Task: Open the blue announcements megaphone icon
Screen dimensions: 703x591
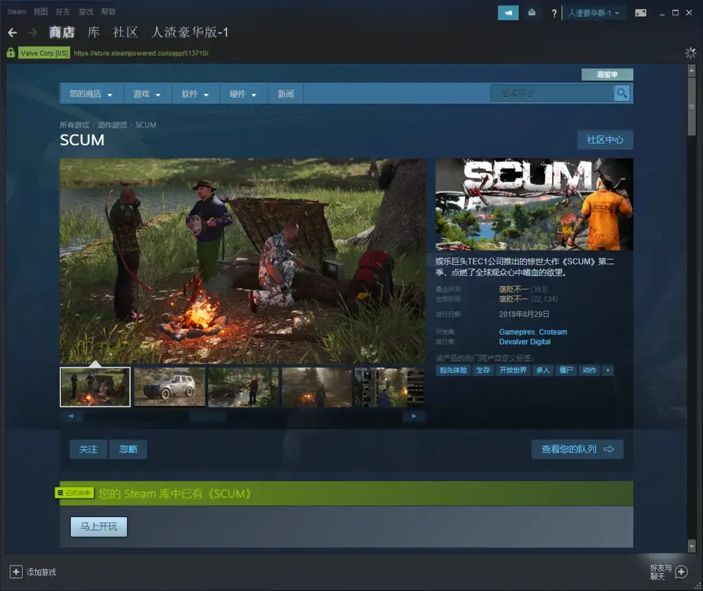Action: click(x=508, y=12)
